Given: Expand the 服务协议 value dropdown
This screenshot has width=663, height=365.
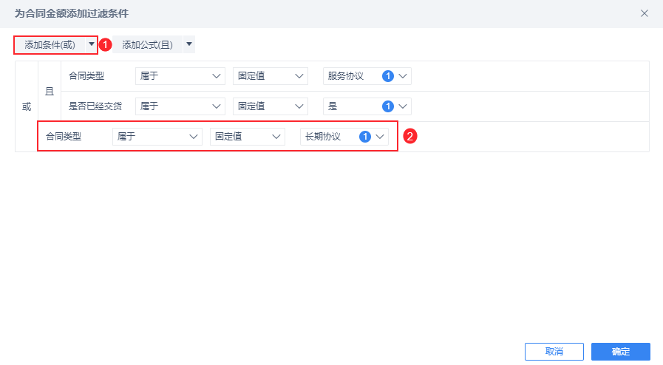Looking at the screenshot, I should pyautogui.click(x=403, y=75).
